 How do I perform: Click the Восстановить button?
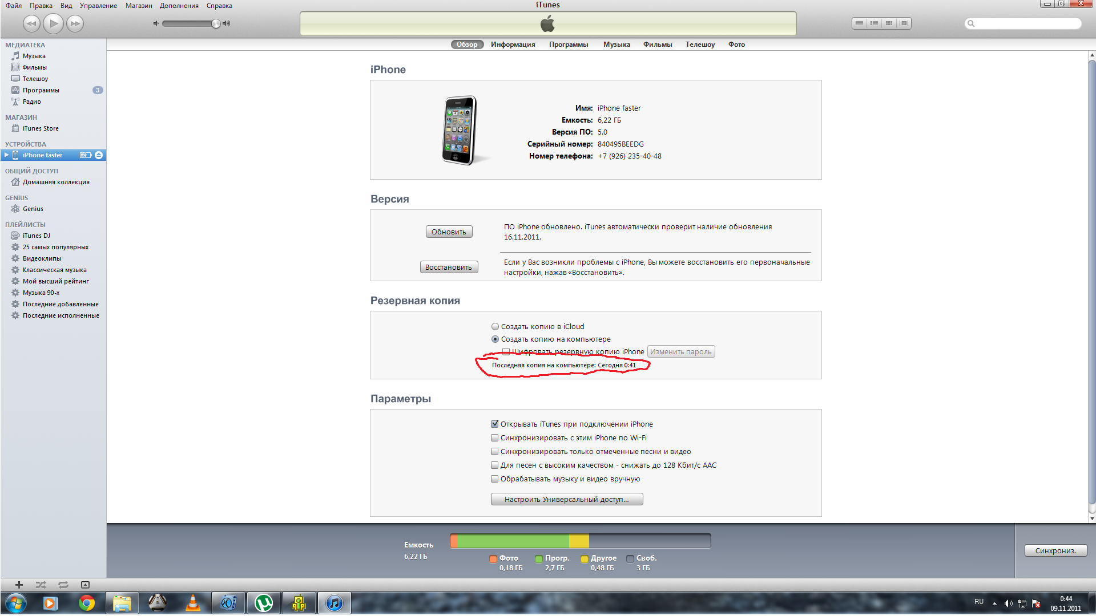click(x=449, y=267)
